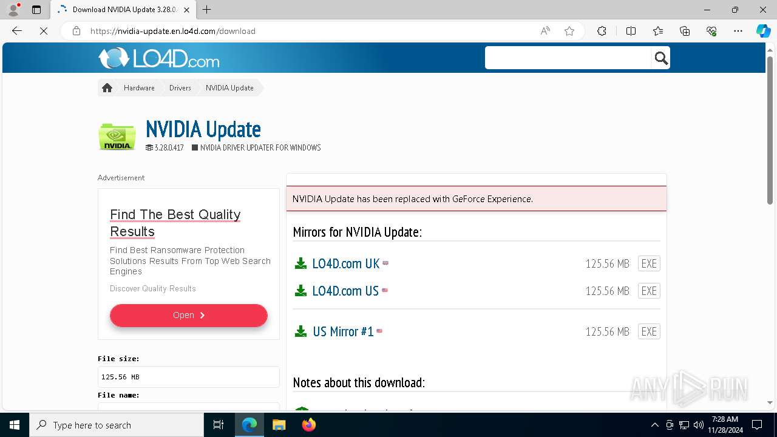Viewport: 777px width, 437px height.
Task: Add this page to favorites star
Action: 569,31
